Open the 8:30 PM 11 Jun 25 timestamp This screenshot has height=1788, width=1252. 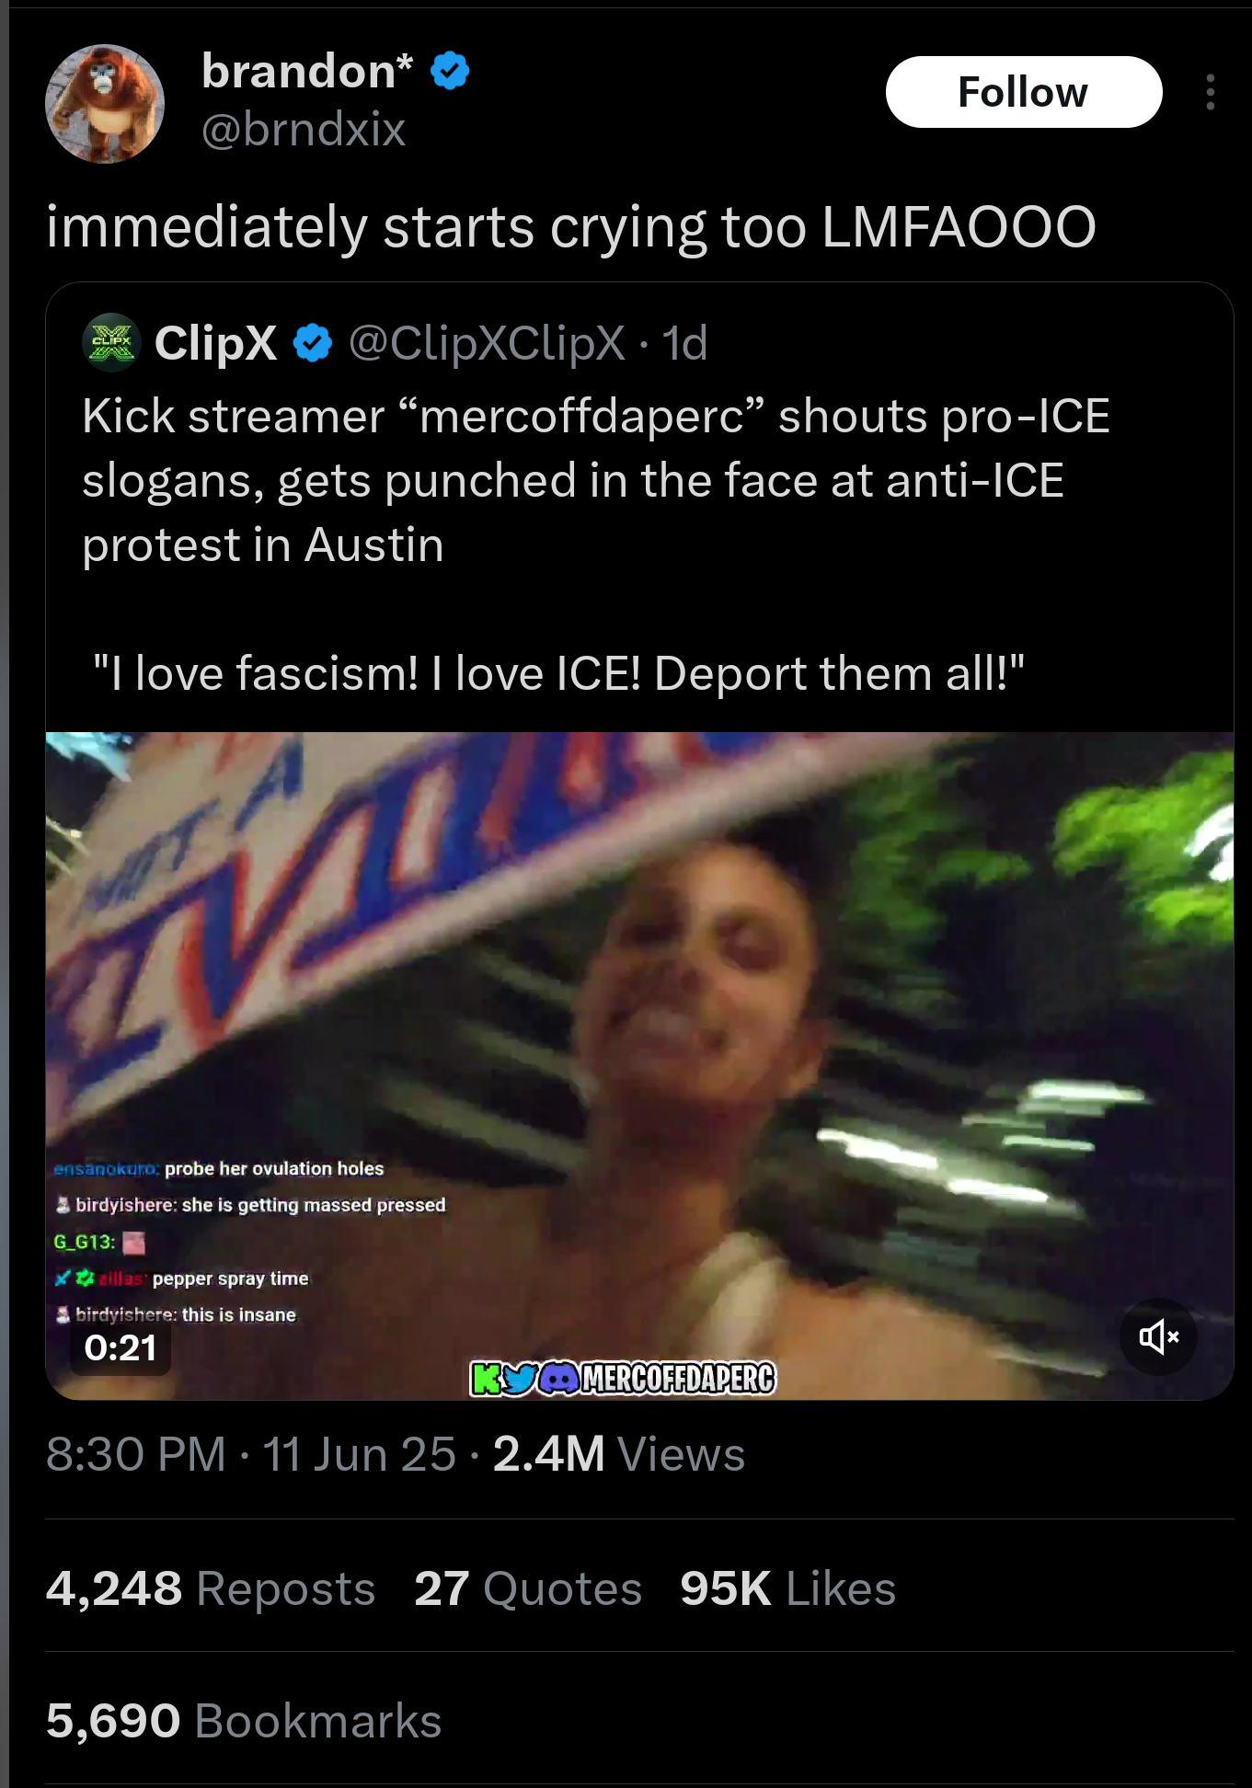(x=251, y=1454)
